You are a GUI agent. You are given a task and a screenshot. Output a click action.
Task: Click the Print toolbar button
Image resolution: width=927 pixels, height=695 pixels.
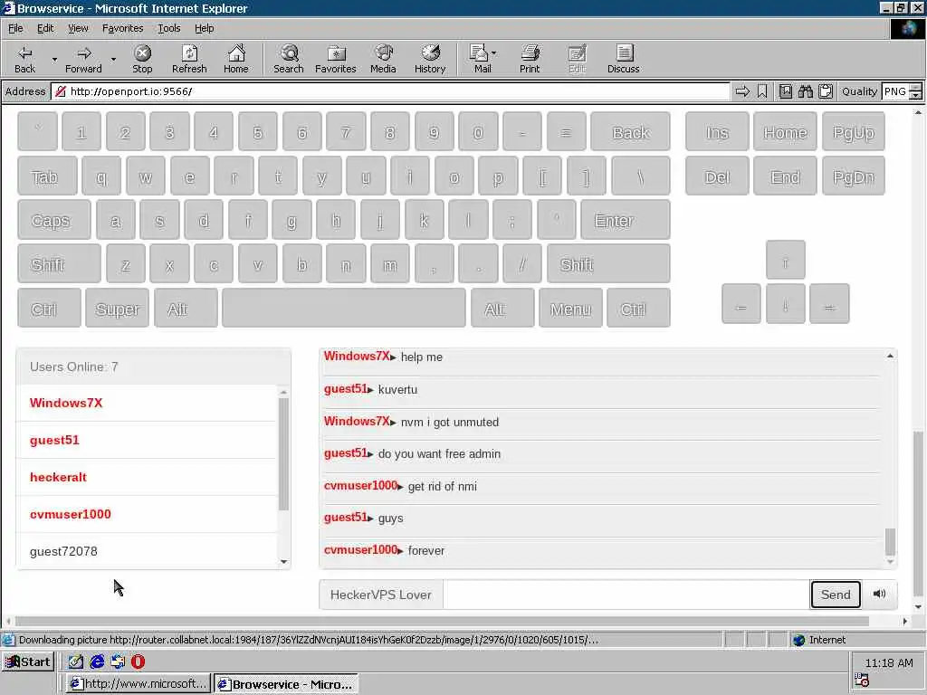click(530, 59)
